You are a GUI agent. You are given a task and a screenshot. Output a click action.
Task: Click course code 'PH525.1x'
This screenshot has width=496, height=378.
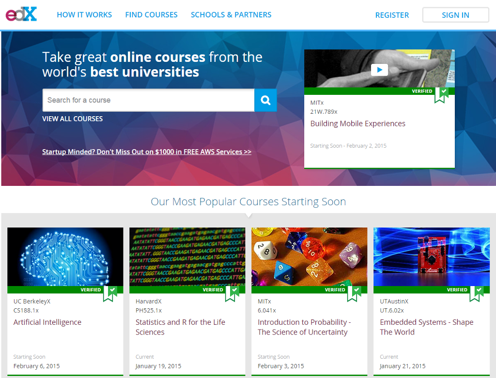click(x=148, y=311)
